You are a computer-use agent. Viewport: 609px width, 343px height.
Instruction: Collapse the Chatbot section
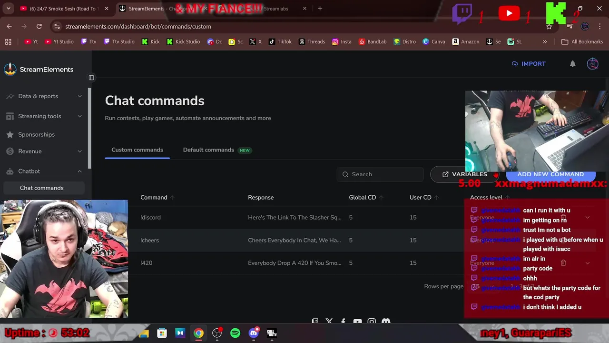click(44, 171)
